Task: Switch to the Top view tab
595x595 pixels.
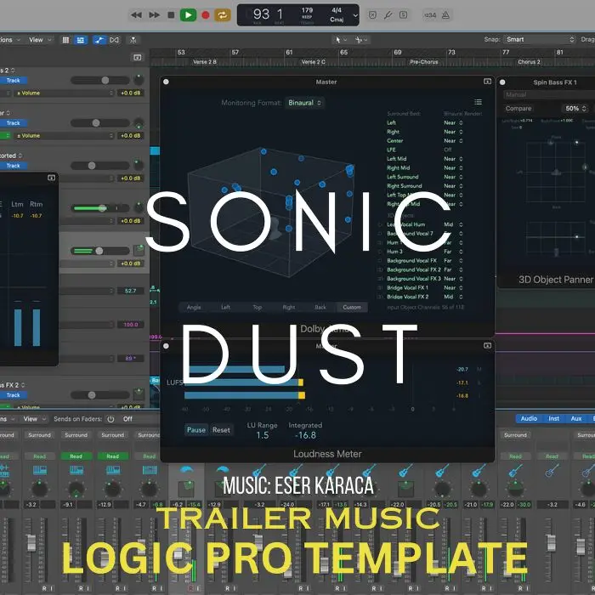Action: (x=258, y=308)
